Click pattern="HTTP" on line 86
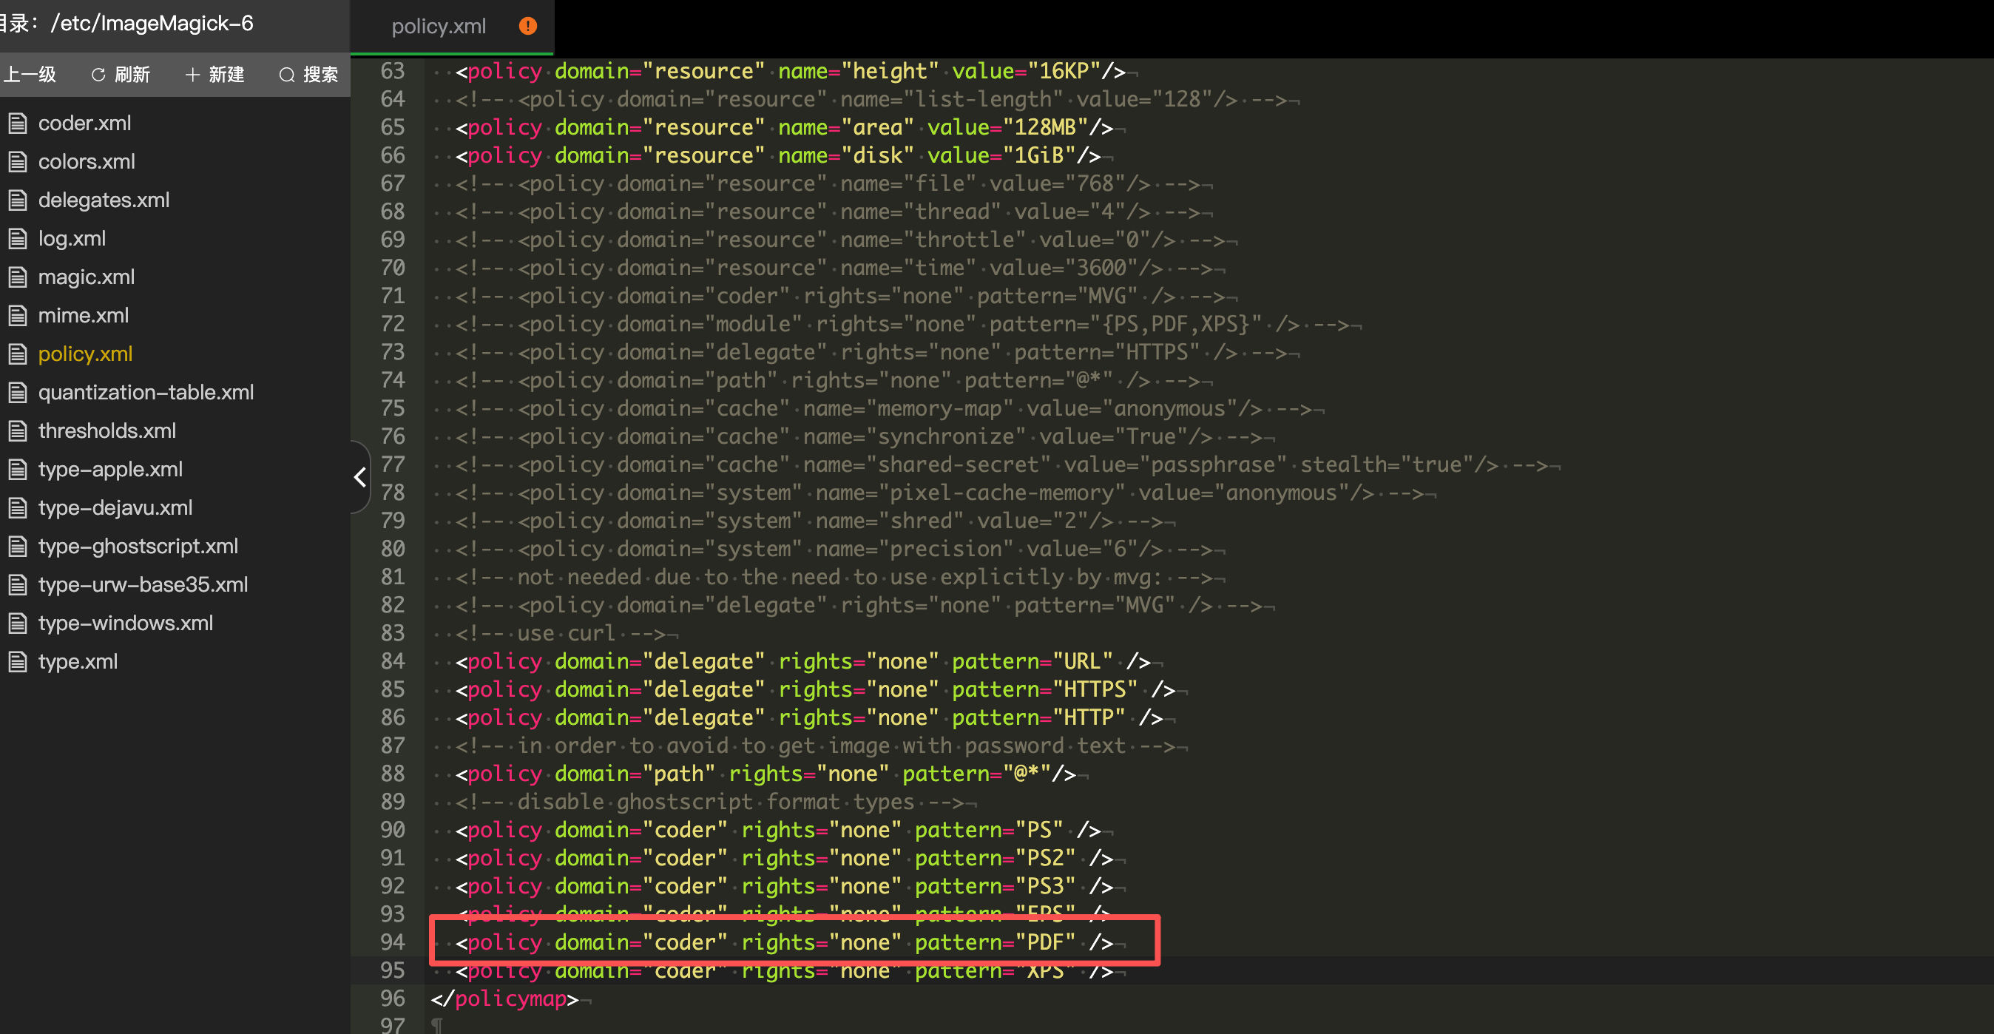This screenshot has height=1034, width=1994. [1038, 717]
